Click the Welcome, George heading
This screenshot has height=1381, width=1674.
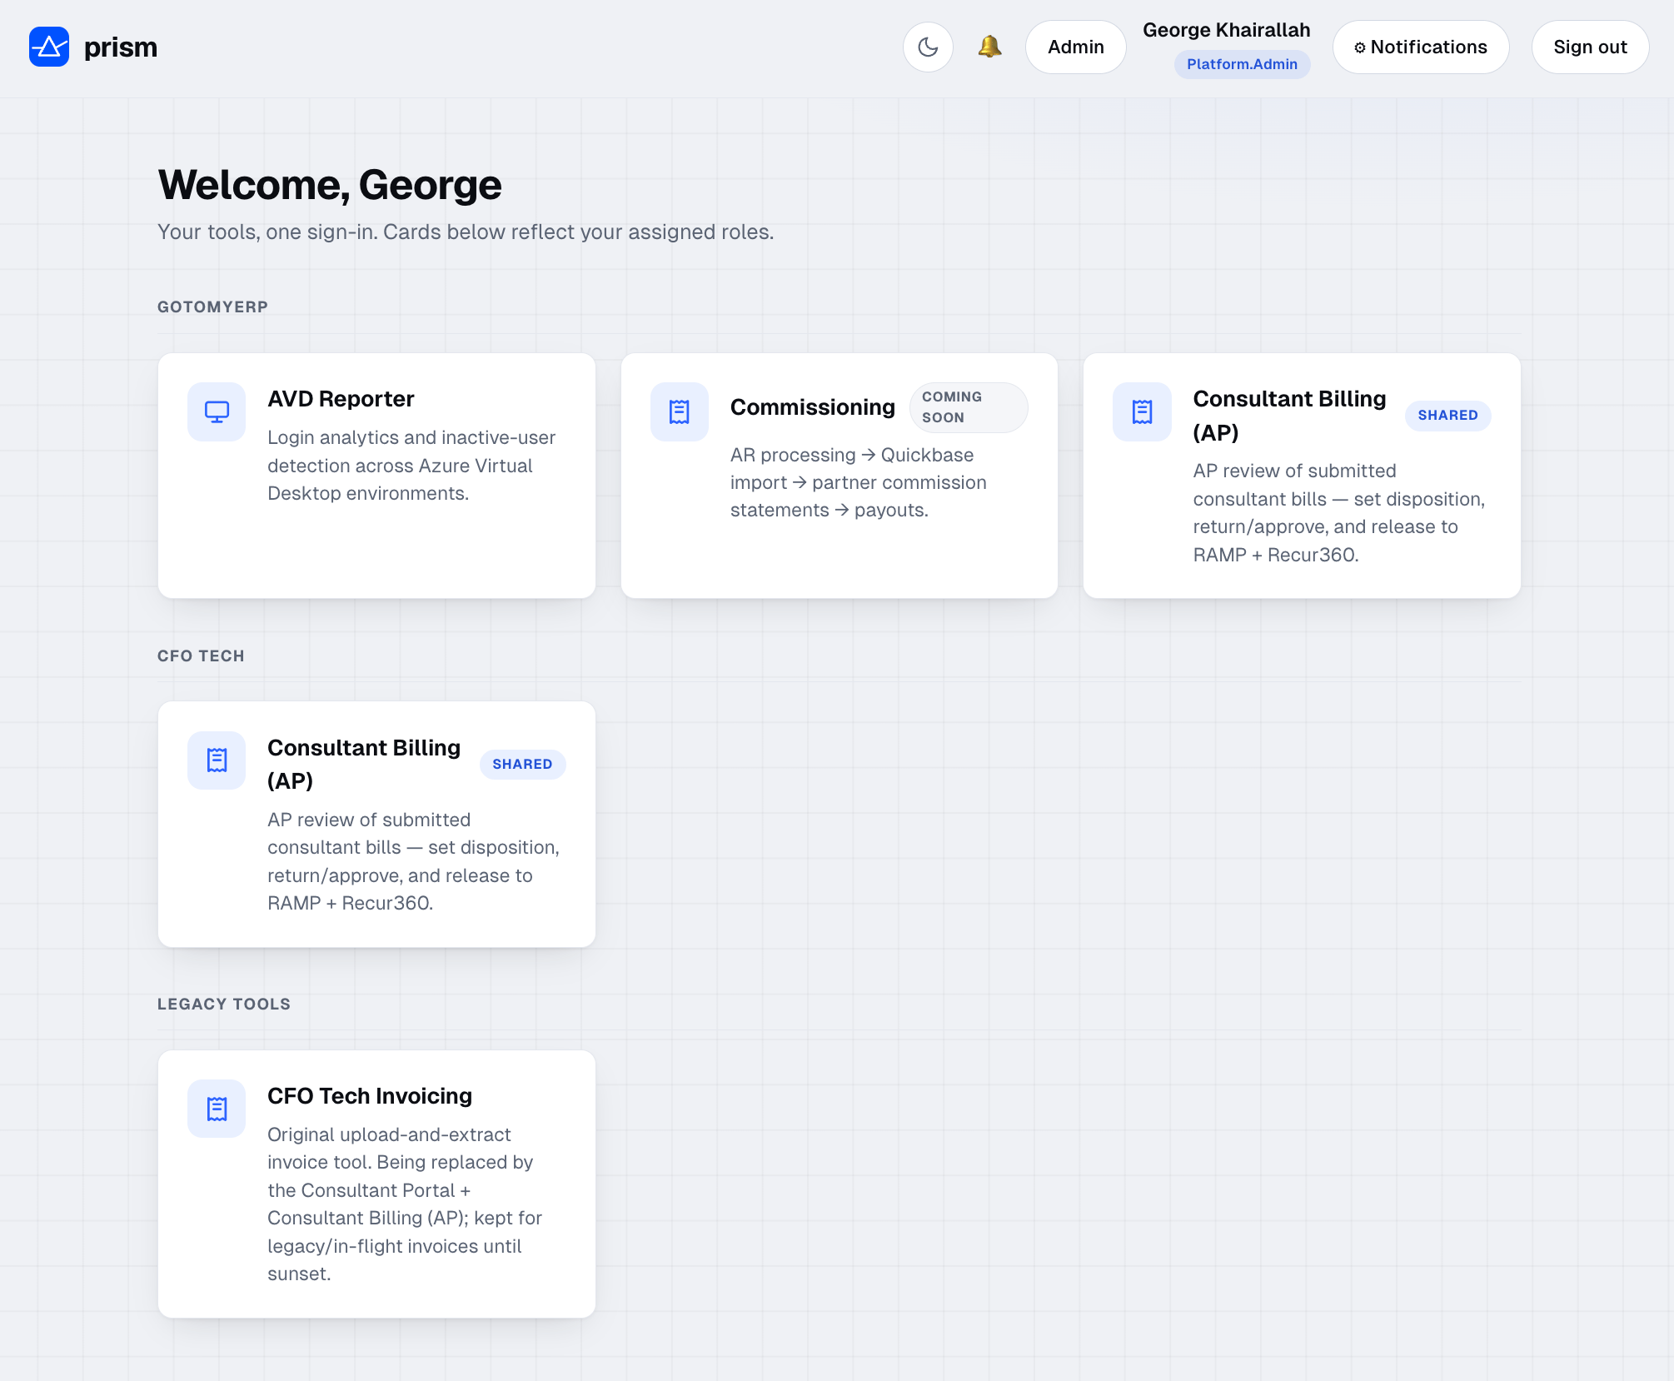[330, 185]
